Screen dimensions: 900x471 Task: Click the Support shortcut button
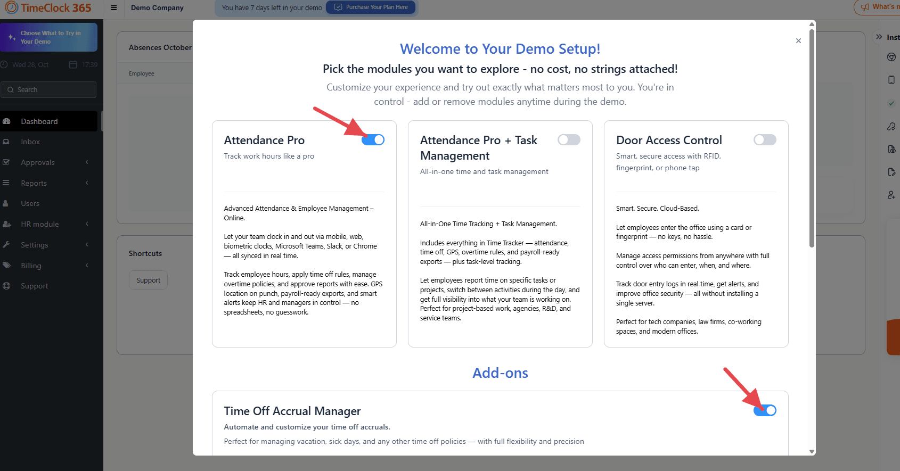(148, 280)
